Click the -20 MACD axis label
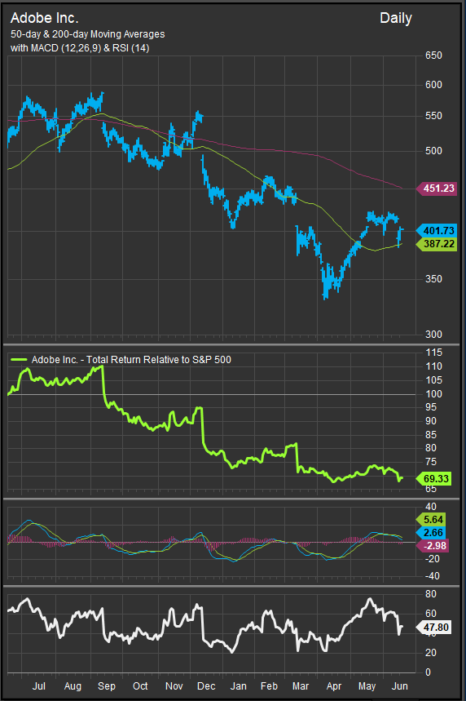Viewport: 466px width, 701px height. (432, 559)
